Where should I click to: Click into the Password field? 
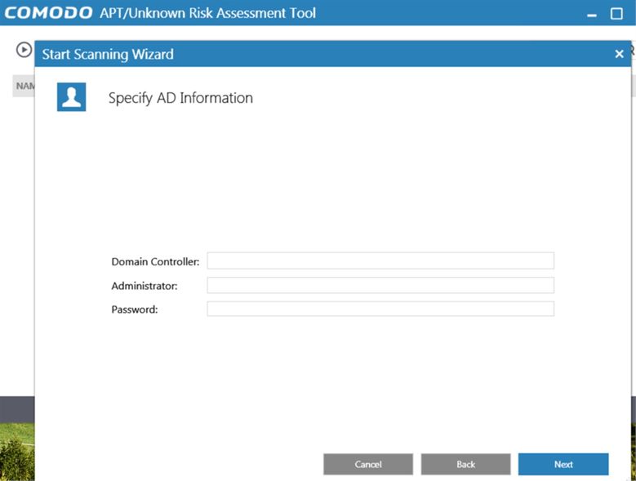click(x=380, y=309)
